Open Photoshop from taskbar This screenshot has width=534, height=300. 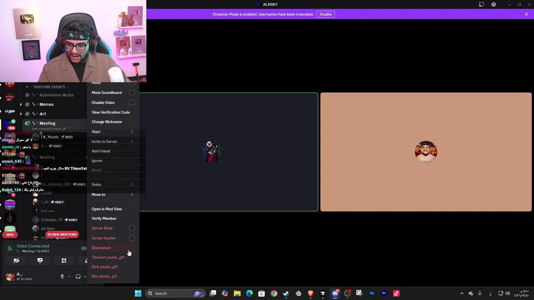click(372, 293)
